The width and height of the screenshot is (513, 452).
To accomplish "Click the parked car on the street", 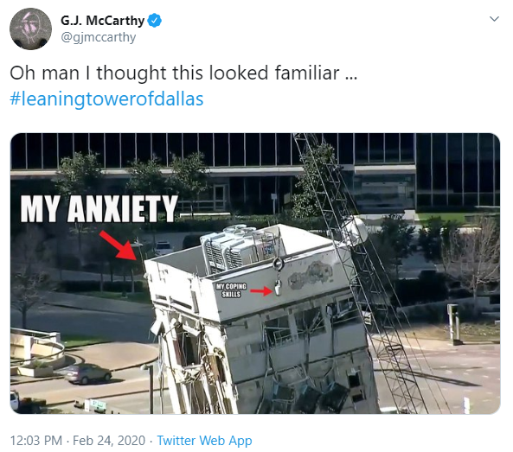I will pyautogui.click(x=88, y=373).
